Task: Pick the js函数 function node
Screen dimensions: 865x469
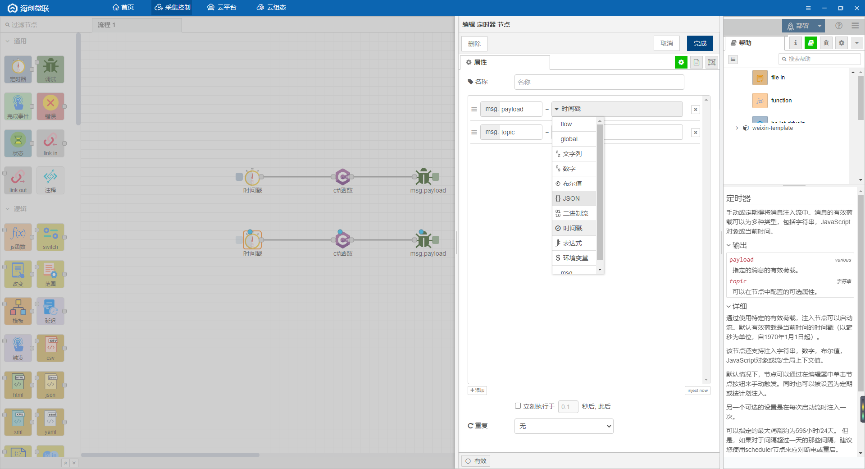Action: tap(18, 237)
